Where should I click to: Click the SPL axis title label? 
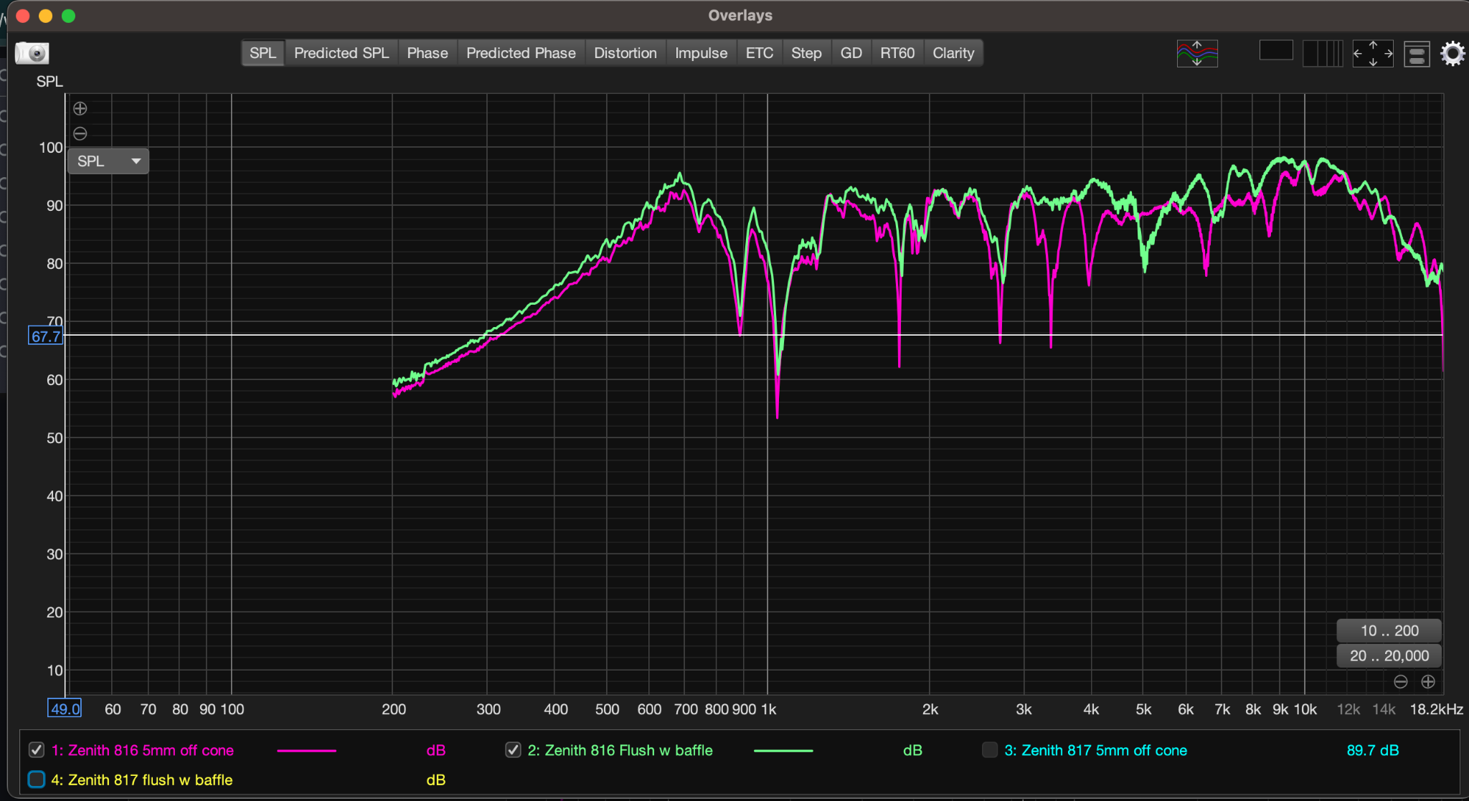tap(49, 82)
